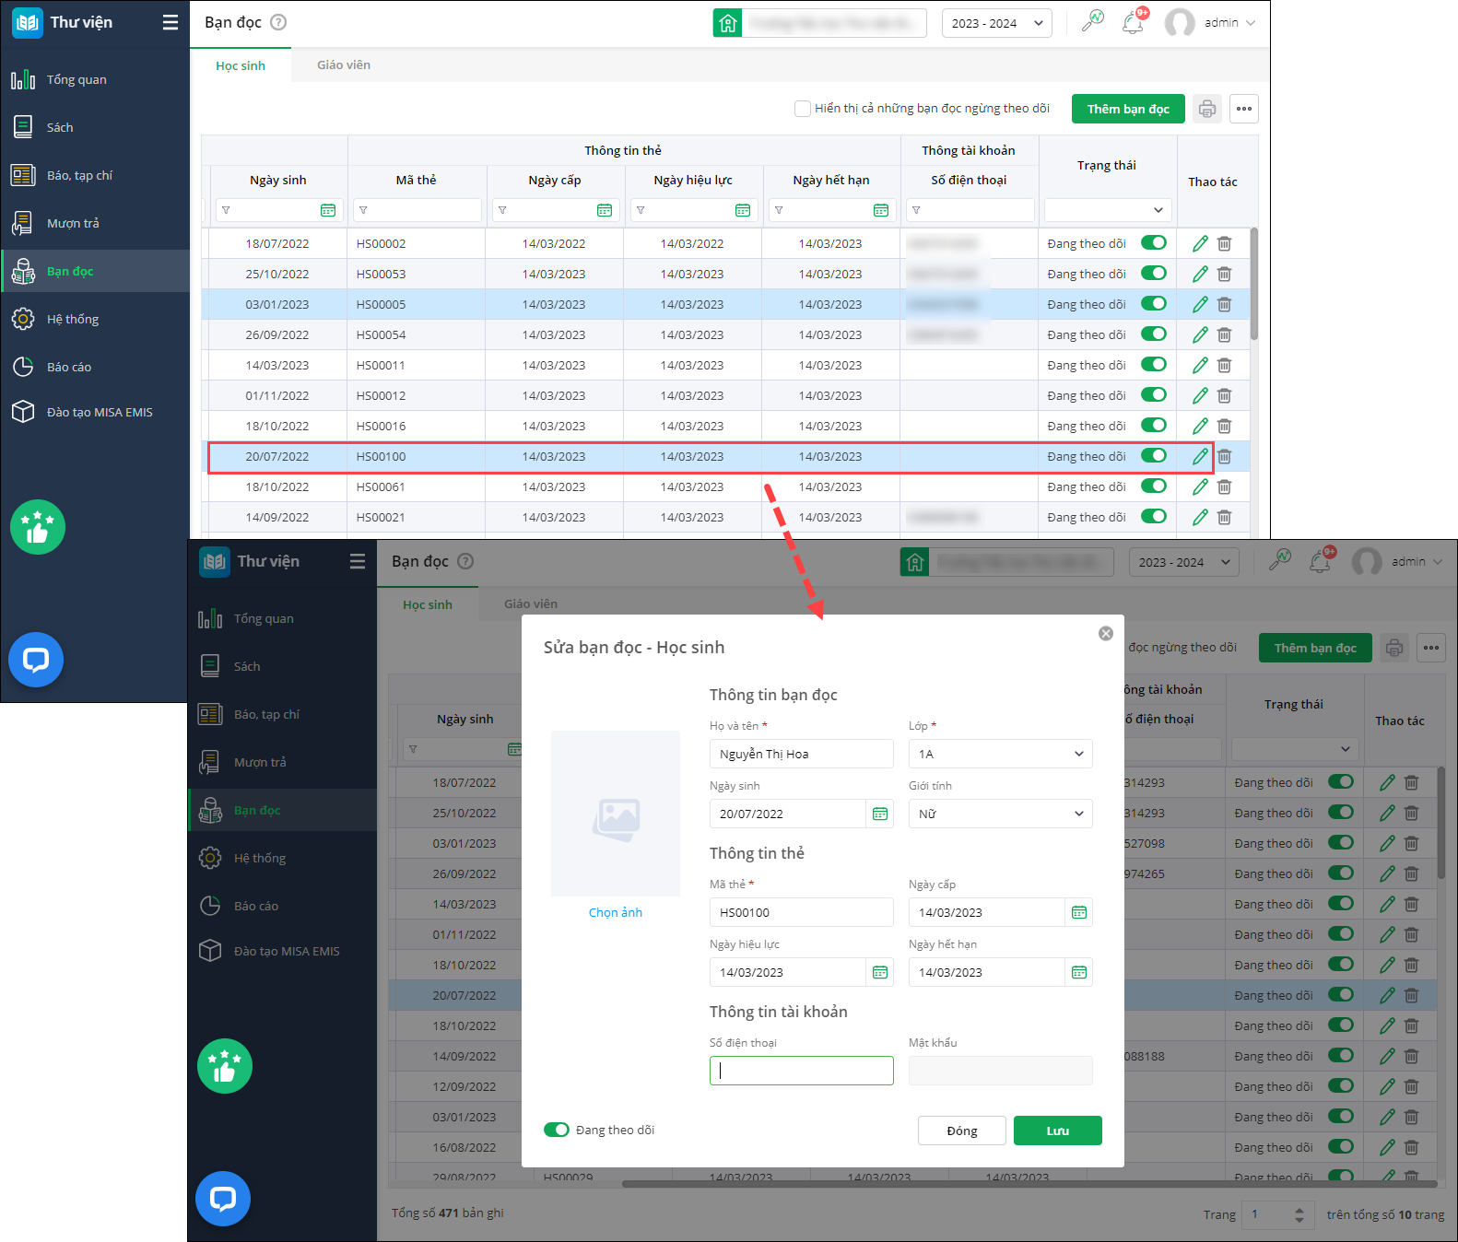Image resolution: width=1458 pixels, height=1242 pixels.
Task: Expand the admin account menu in the top window
Action: point(1229,23)
